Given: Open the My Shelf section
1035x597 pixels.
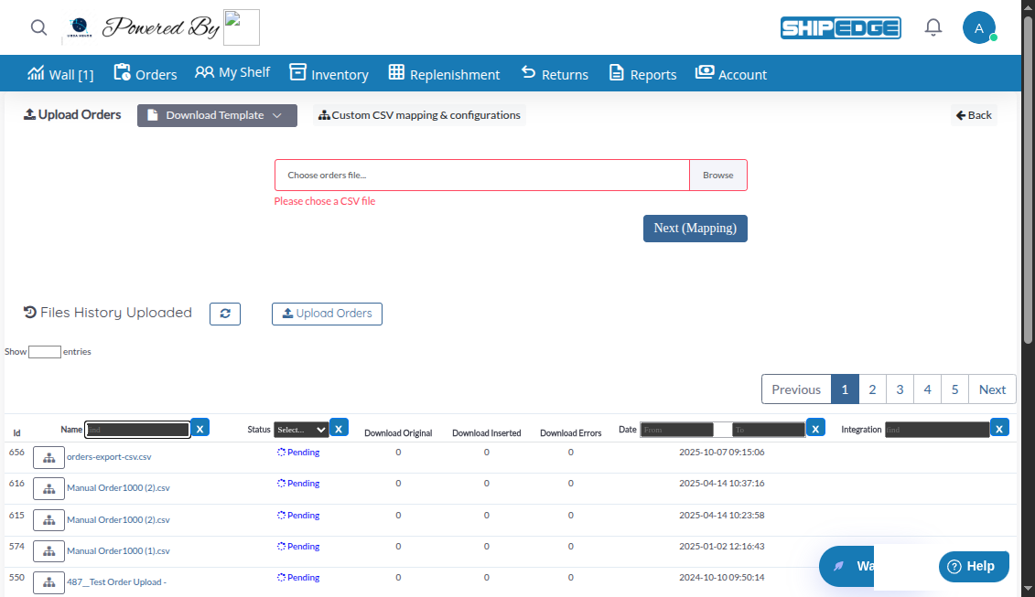Looking at the screenshot, I should (x=232, y=73).
